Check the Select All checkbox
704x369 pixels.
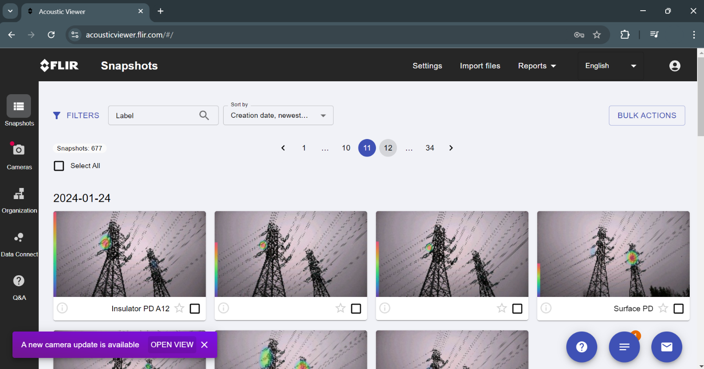[x=59, y=166]
